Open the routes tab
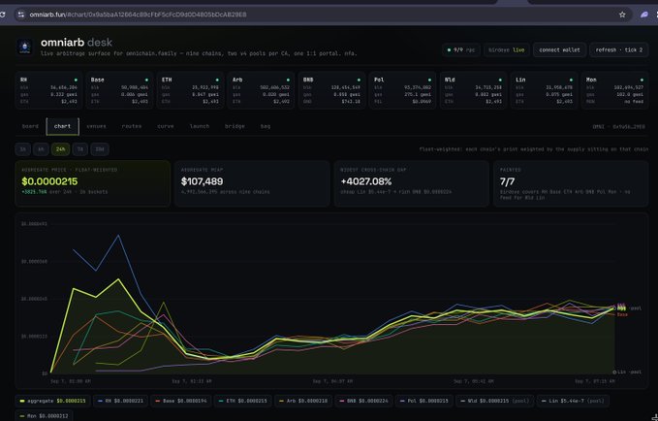 (132, 126)
